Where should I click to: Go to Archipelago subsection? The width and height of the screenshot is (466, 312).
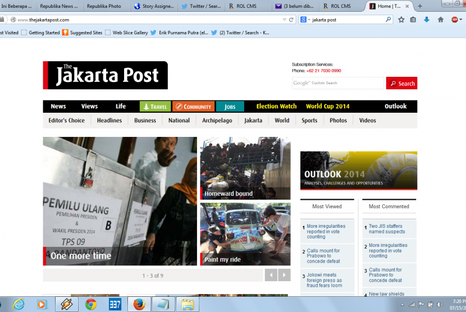click(217, 120)
